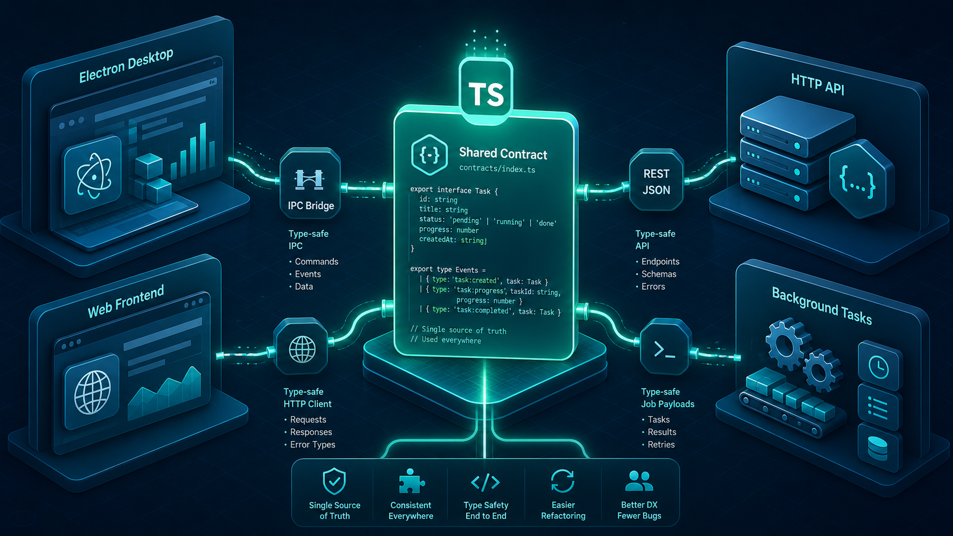Click the Results bullet
Screen dimensions: 953x536
pos(659,432)
